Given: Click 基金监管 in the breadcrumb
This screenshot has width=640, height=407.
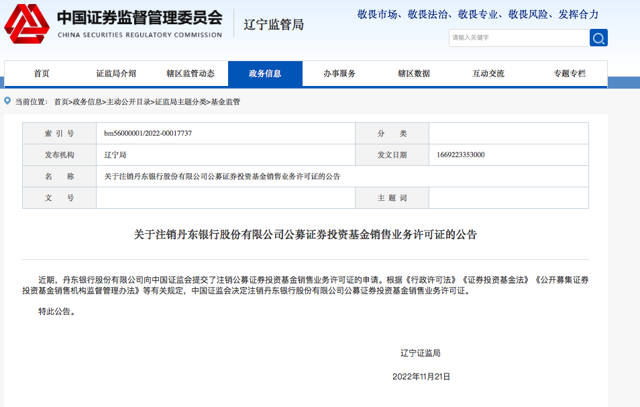Looking at the screenshot, I should pyautogui.click(x=225, y=102).
